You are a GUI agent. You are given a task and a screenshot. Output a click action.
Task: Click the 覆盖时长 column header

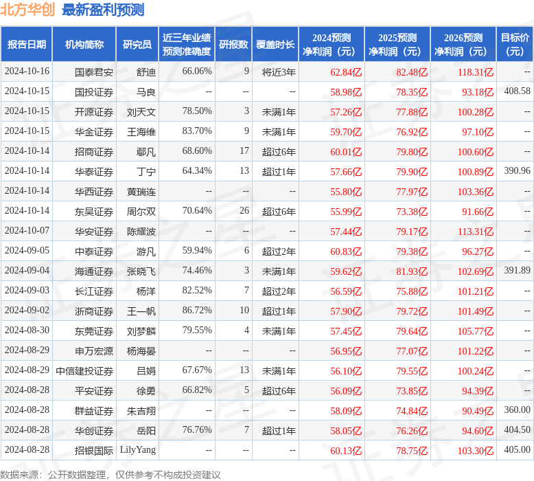point(275,44)
